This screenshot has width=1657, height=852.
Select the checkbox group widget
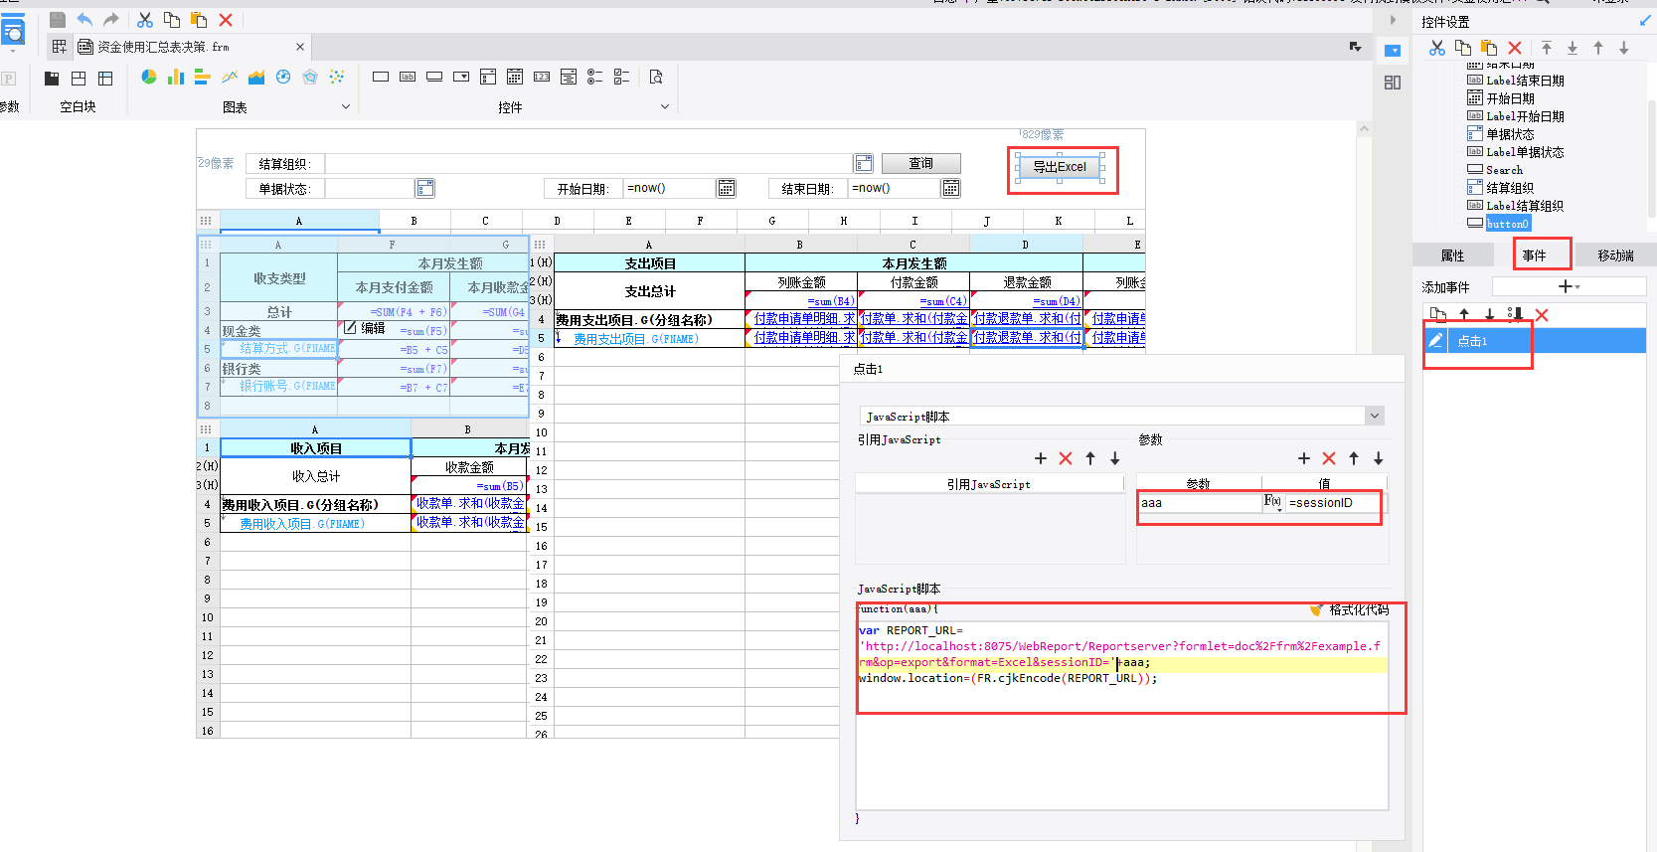click(622, 77)
